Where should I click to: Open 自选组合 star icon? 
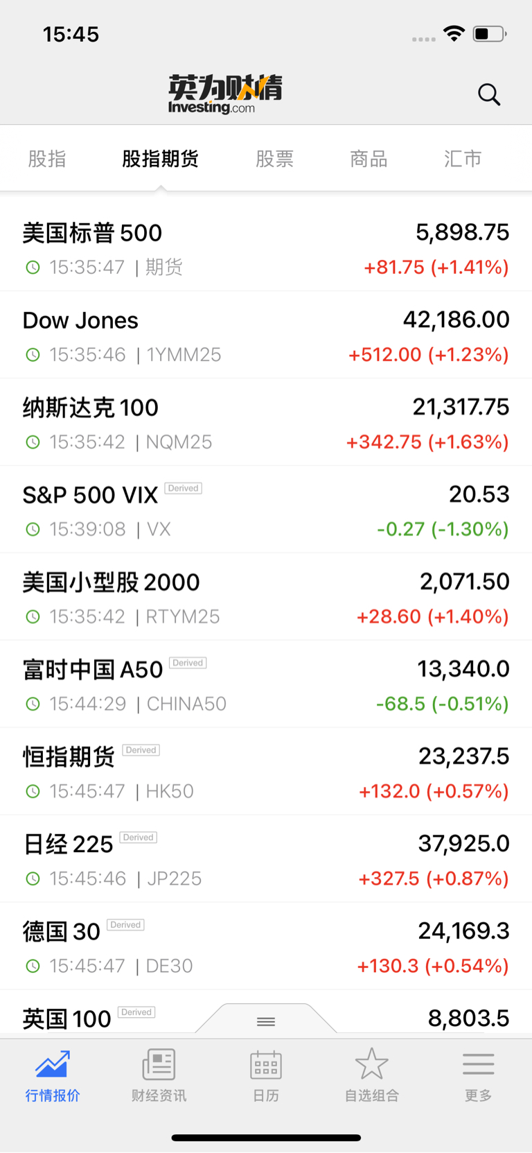click(372, 1064)
